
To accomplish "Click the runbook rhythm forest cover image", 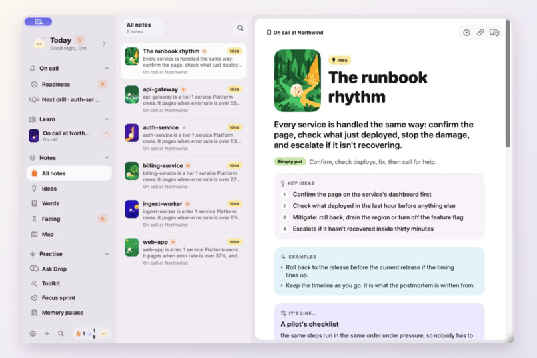I will tap(297, 81).
